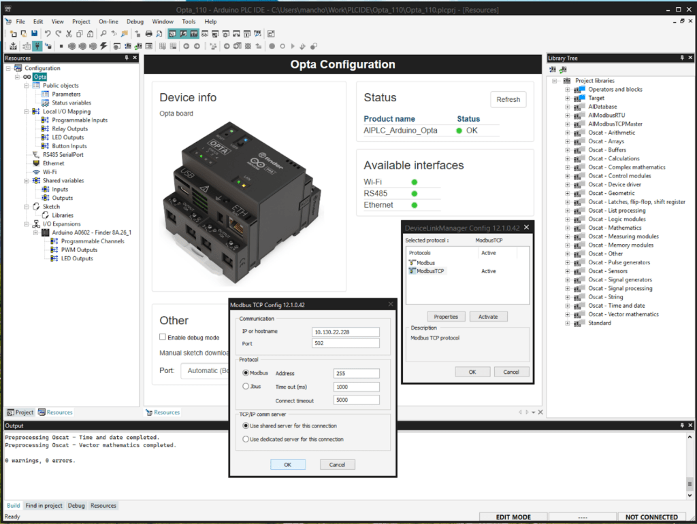Click the Undo arrow in the toolbar
The width and height of the screenshot is (697, 524).
47,34
